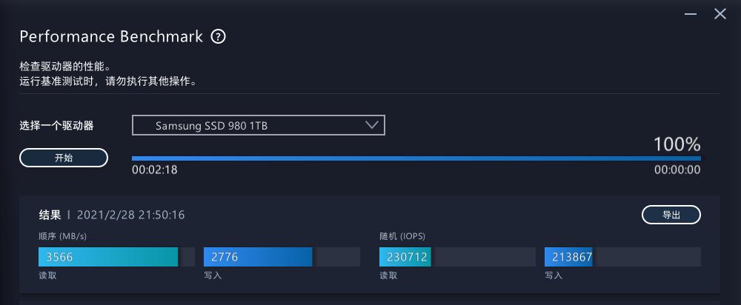Viewport: 741px width, 305px height.
Task: Click the Performance Benchmark title text
Action: click(x=111, y=37)
